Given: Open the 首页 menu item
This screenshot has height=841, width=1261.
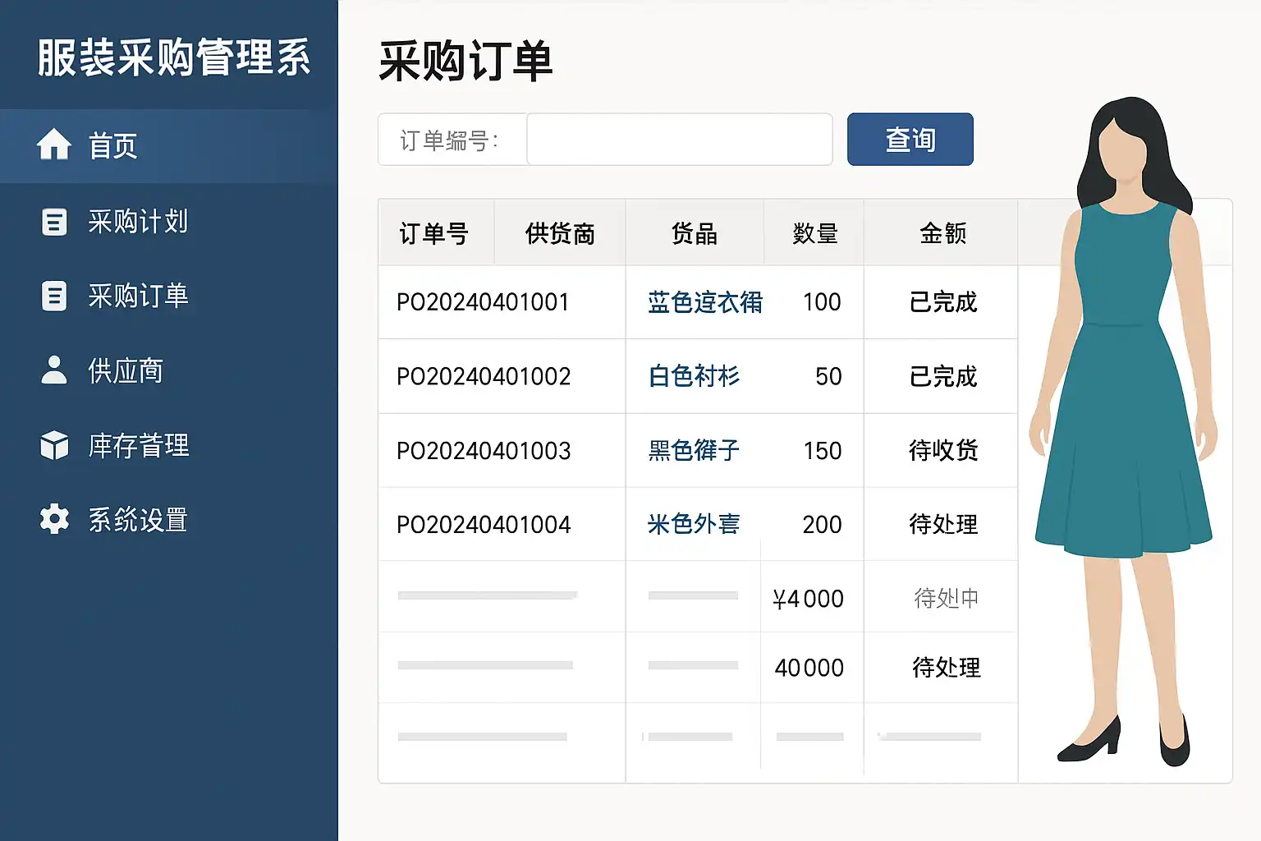Looking at the screenshot, I should click(x=113, y=146).
